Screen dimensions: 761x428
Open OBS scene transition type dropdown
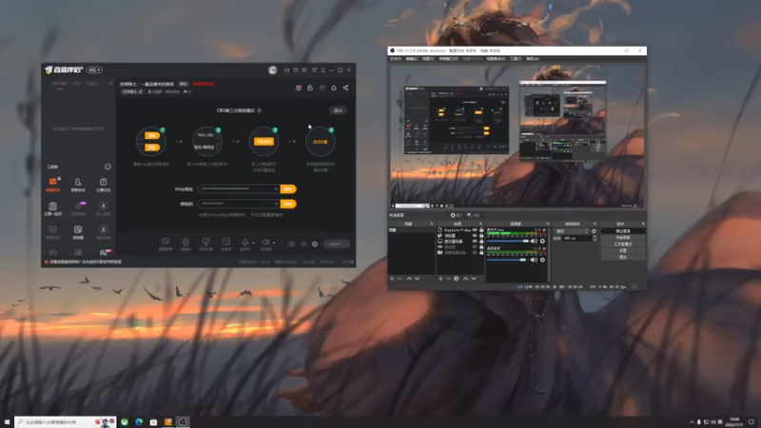pos(573,231)
